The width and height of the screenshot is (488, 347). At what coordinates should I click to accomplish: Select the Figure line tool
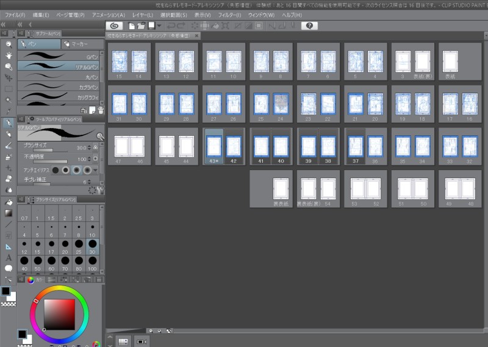tap(9, 224)
